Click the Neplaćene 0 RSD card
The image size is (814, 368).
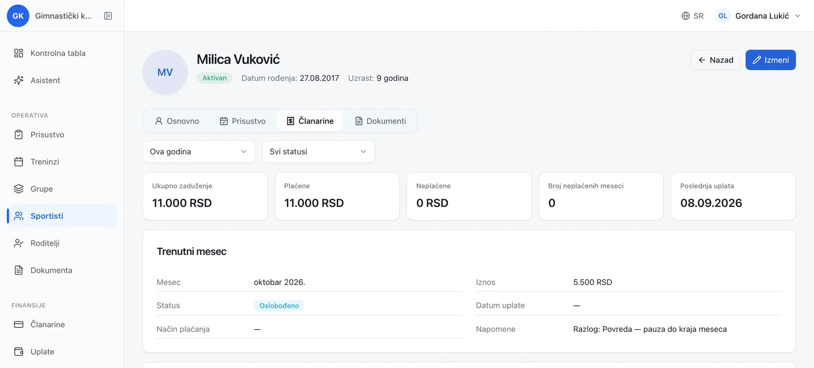click(x=469, y=196)
